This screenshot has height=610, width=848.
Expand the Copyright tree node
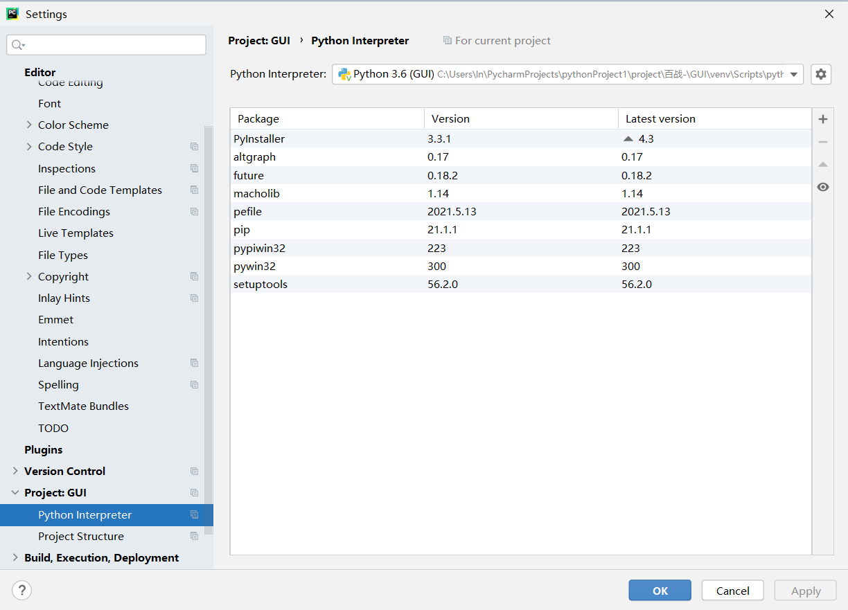click(28, 276)
